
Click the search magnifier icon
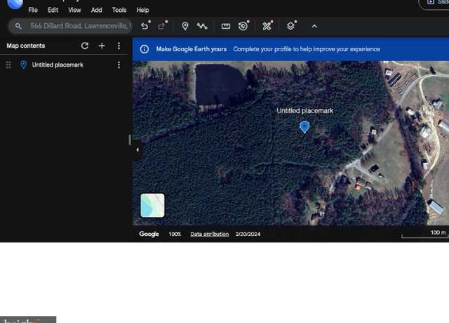point(18,26)
